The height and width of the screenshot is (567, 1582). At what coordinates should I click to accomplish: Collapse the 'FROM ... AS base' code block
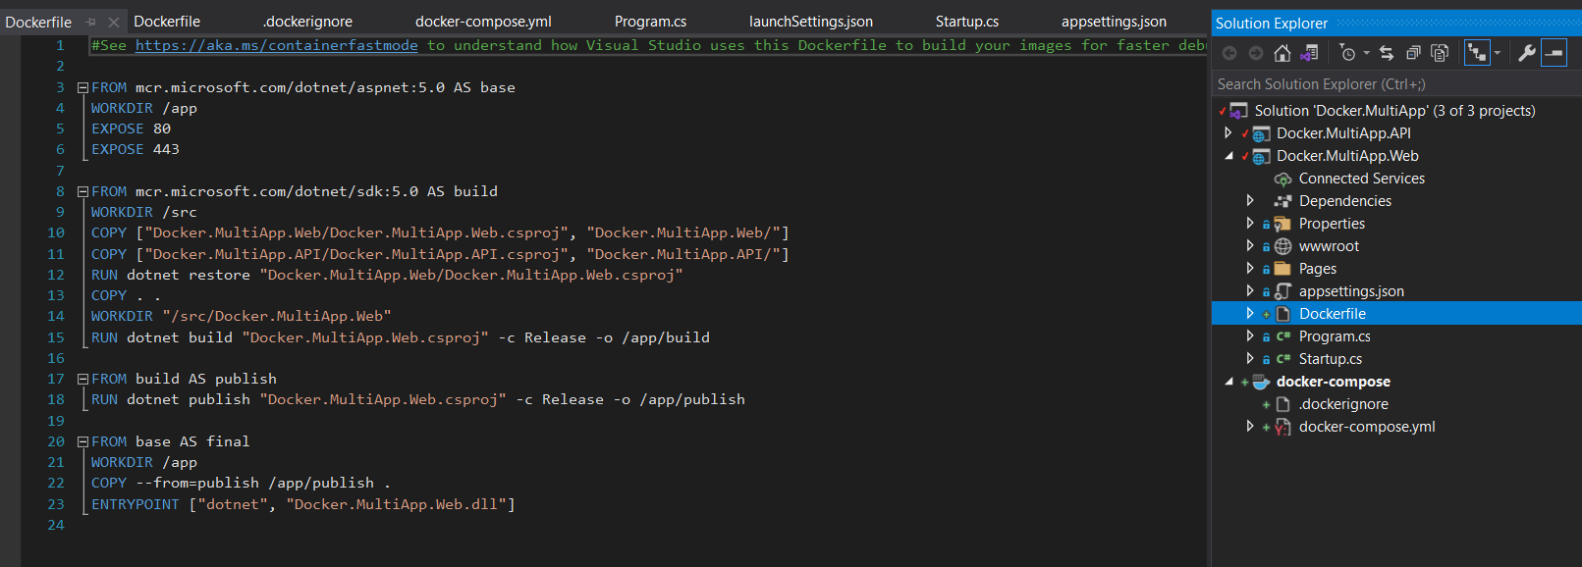coord(83,87)
